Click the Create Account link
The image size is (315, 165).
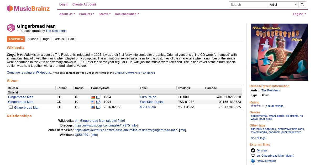coord(84,4)
